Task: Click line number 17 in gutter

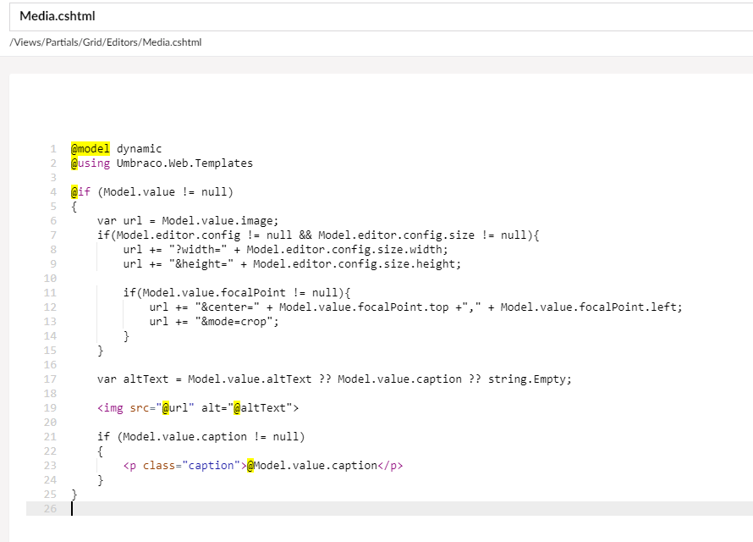Action: [x=50, y=379]
